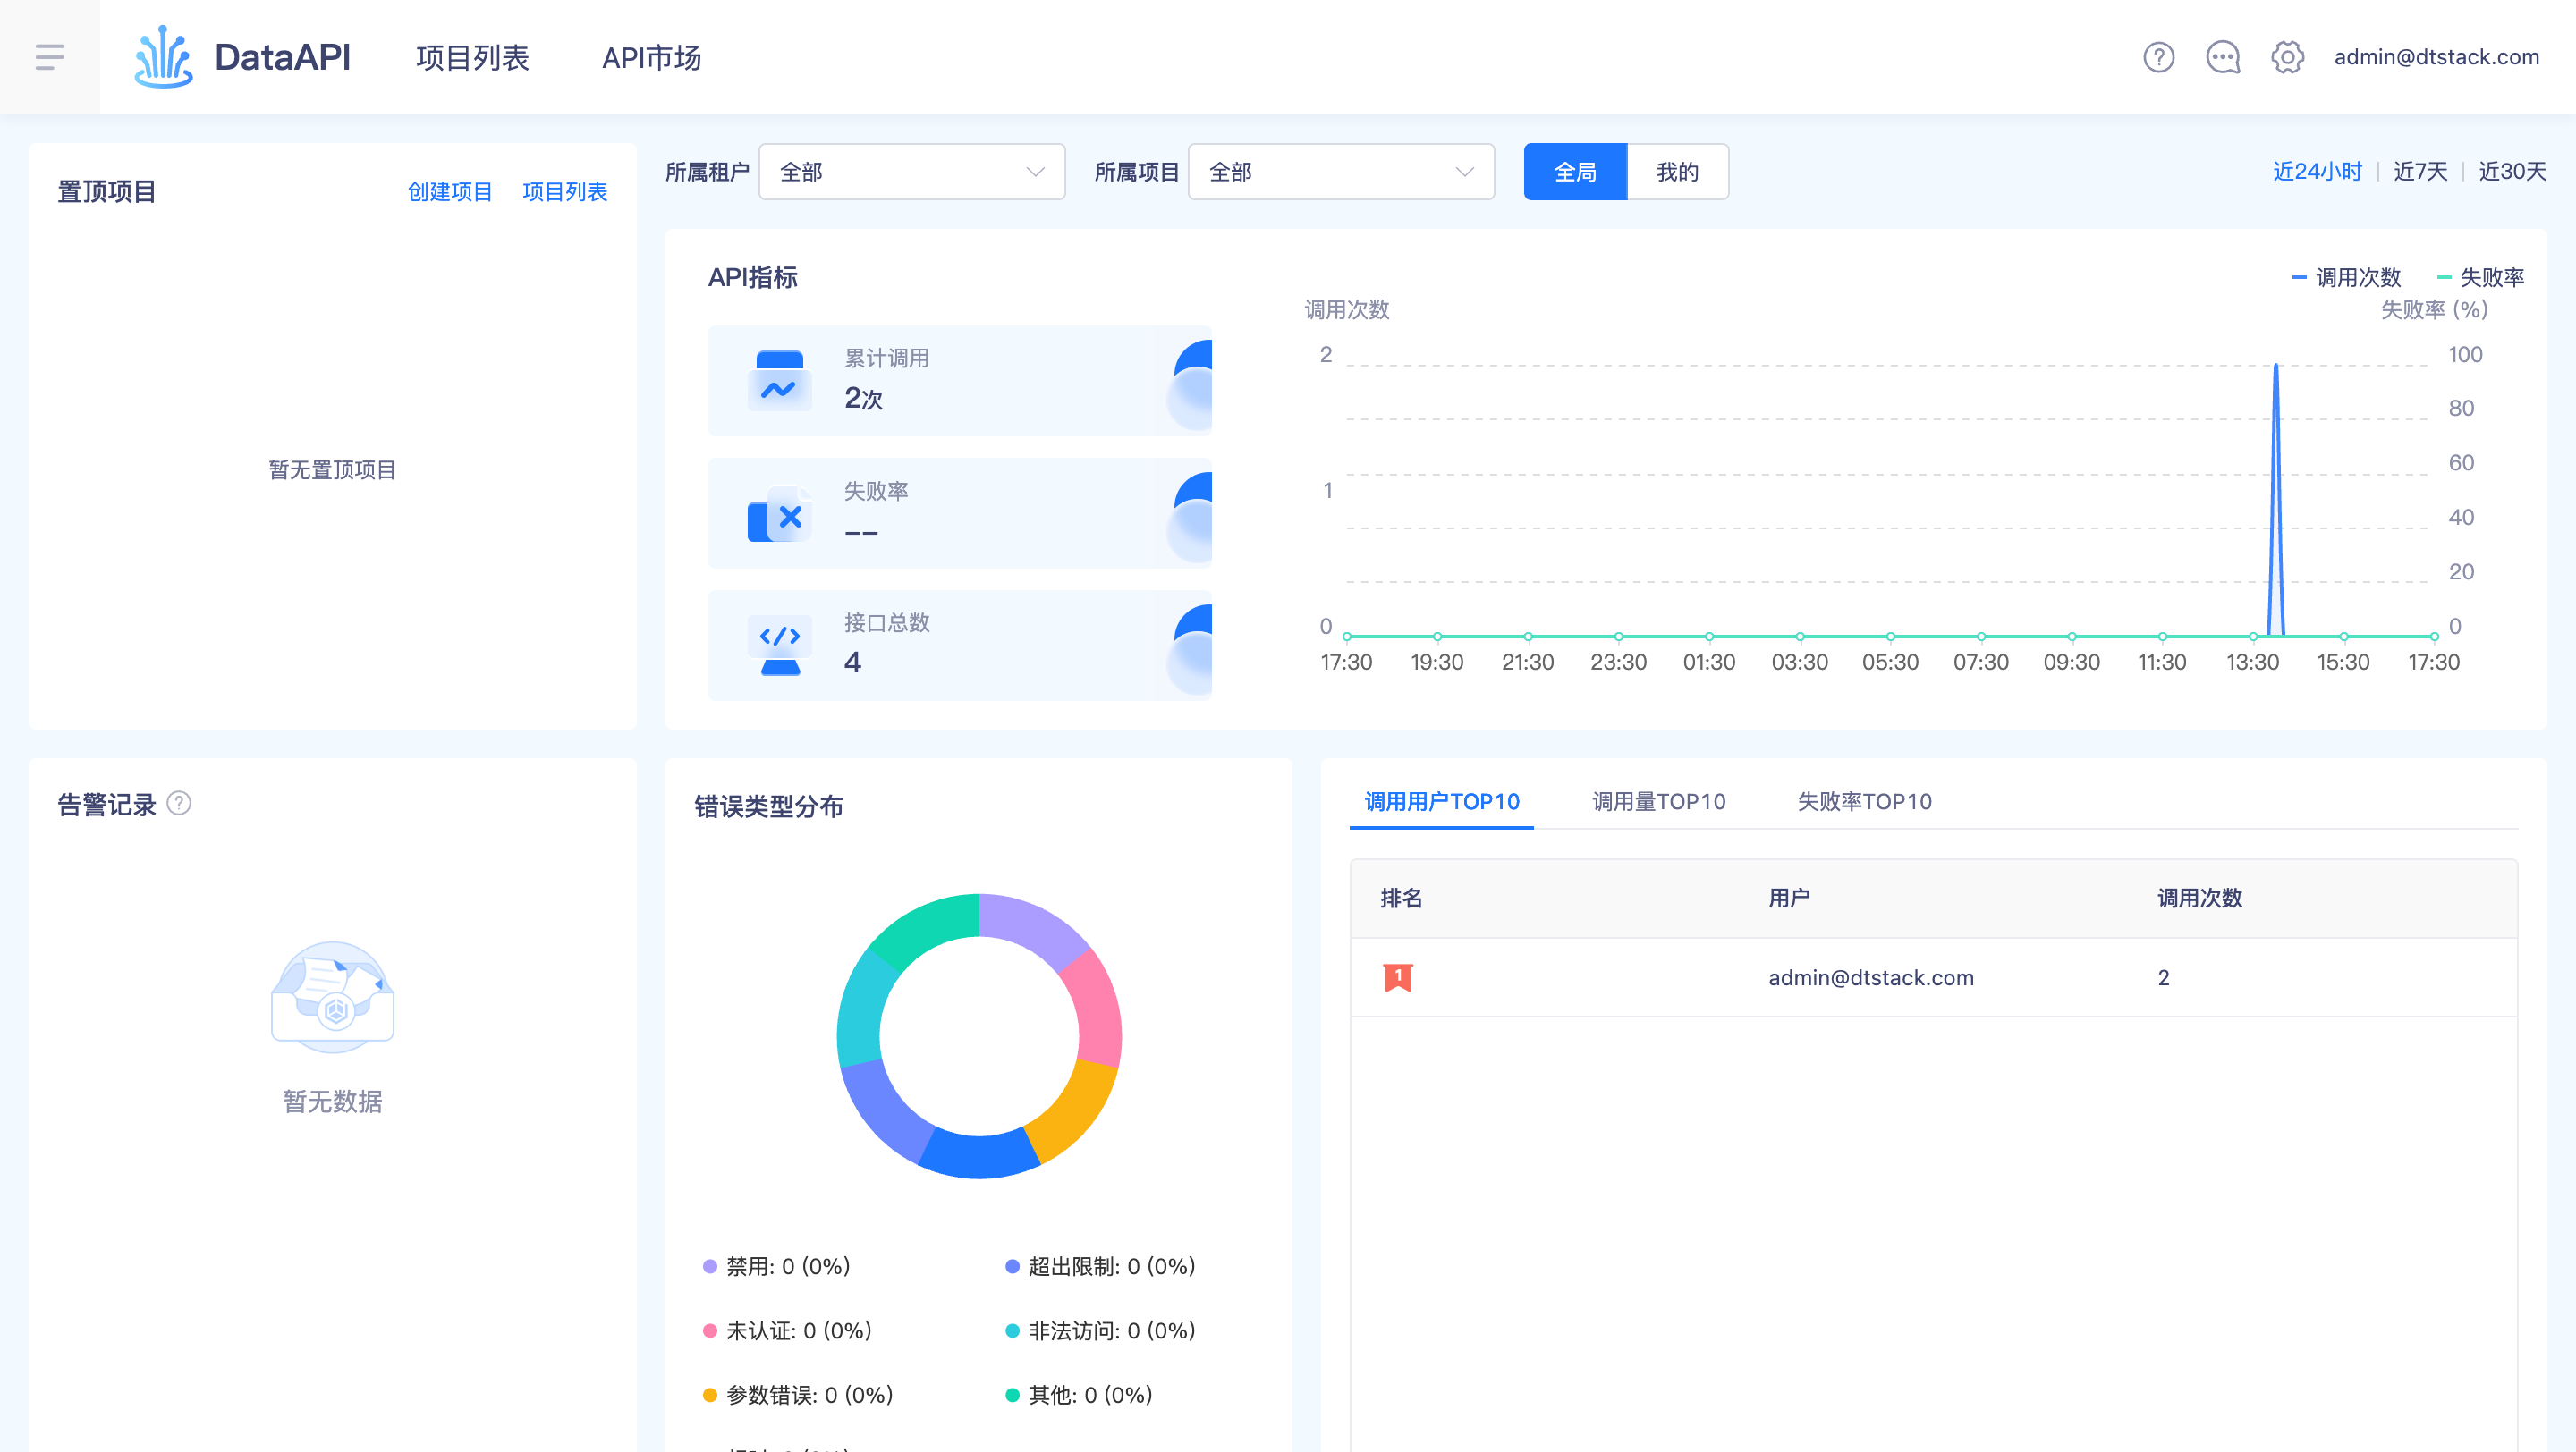
Task: Switch to the 失败率TOP10 tab
Action: tap(1864, 800)
